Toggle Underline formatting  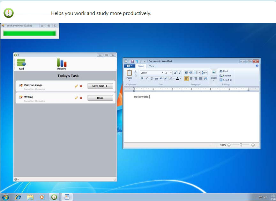pos(152,78)
